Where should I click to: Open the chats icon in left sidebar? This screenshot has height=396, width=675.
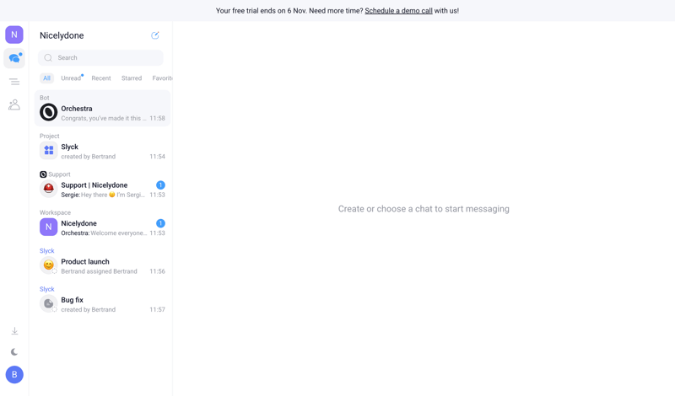(14, 58)
